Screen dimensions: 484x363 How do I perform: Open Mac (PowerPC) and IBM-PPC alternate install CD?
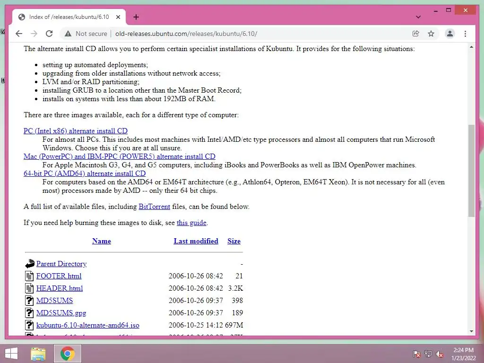coord(120,156)
